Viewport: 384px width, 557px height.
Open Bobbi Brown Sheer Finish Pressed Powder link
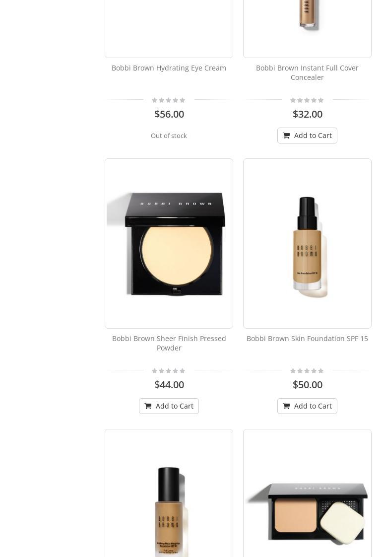click(169, 343)
